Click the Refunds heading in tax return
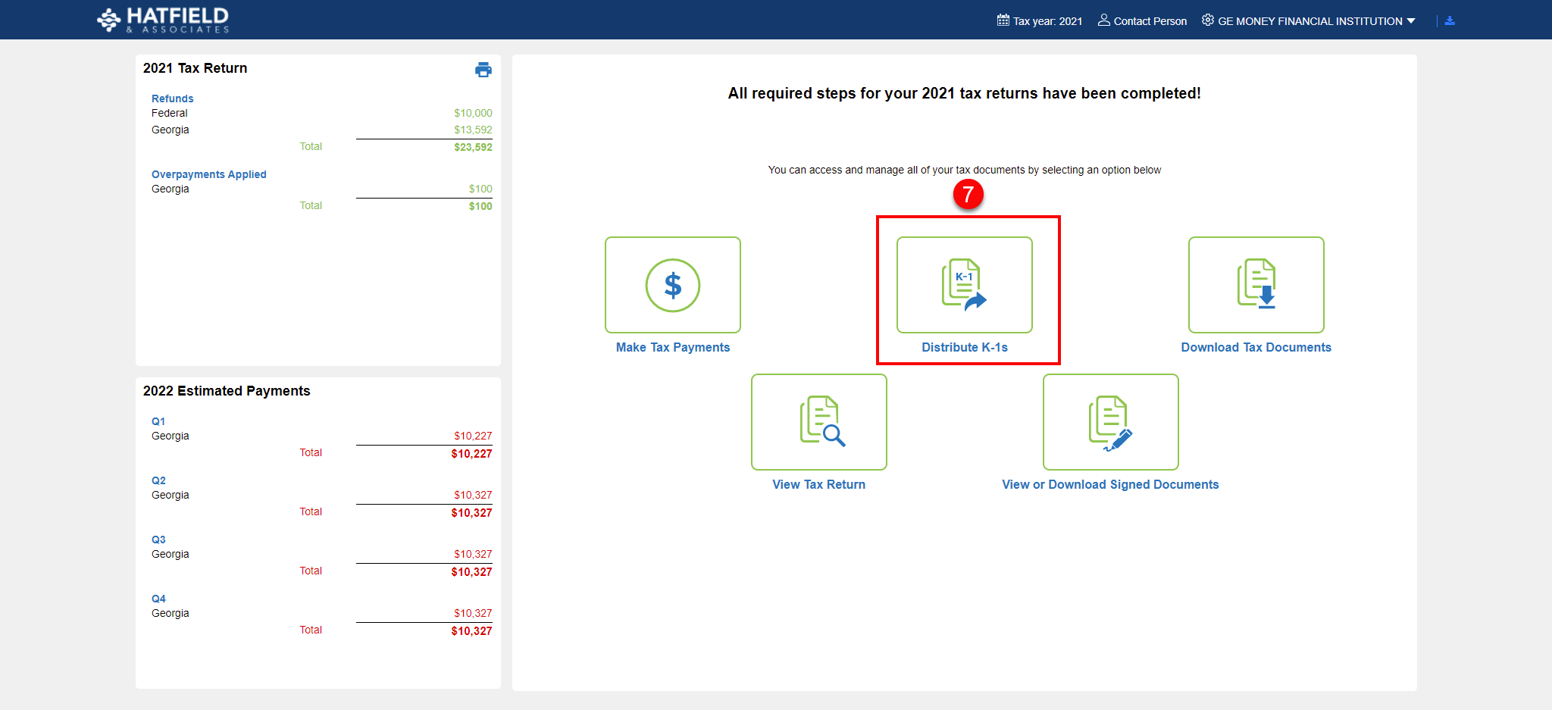This screenshot has height=710, width=1552. (x=172, y=99)
